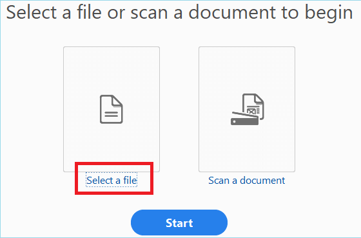Click the word 'file' under the left card
Screen dimensions: 361x238
130,180
